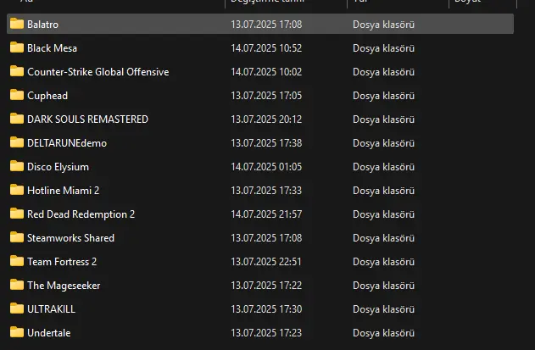This screenshot has height=350, width=535.
Task: Select the DELTARUNEdemo folder name
Action: [67, 143]
